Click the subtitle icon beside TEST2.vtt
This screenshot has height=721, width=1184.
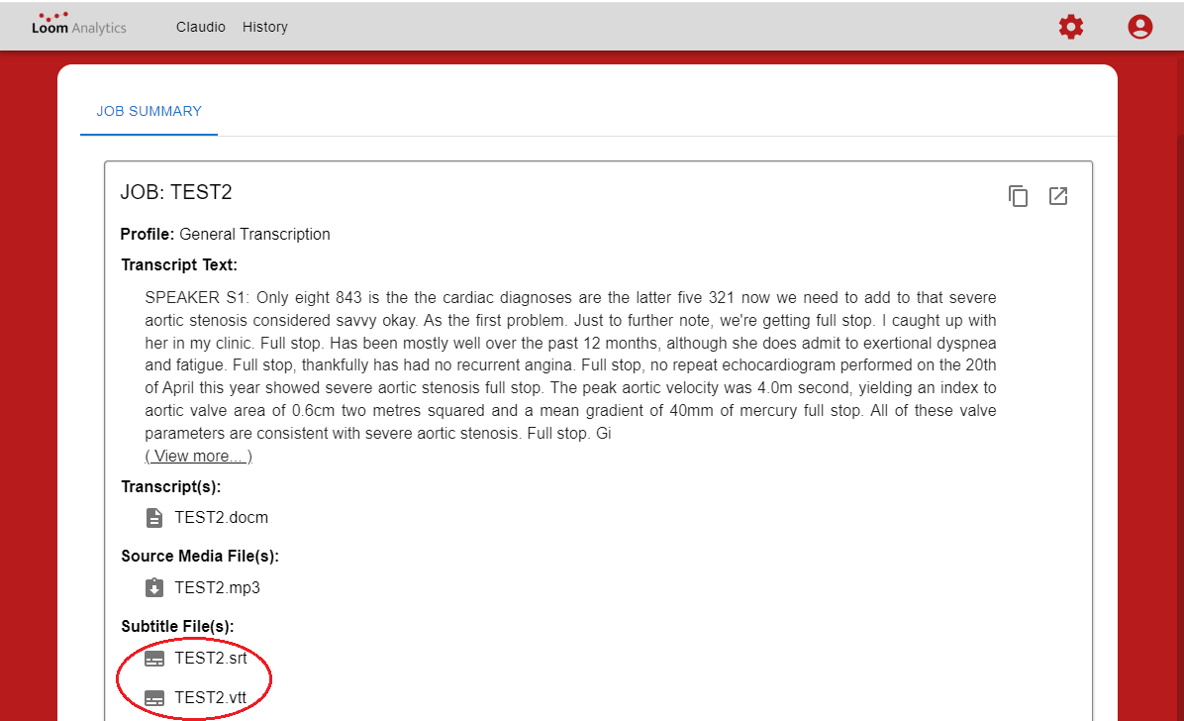tap(154, 698)
